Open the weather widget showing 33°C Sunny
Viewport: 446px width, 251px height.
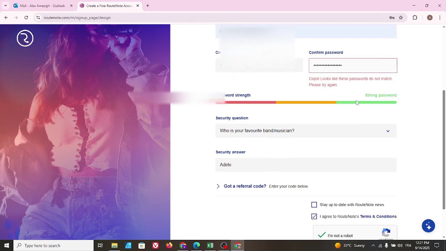pos(349,245)
